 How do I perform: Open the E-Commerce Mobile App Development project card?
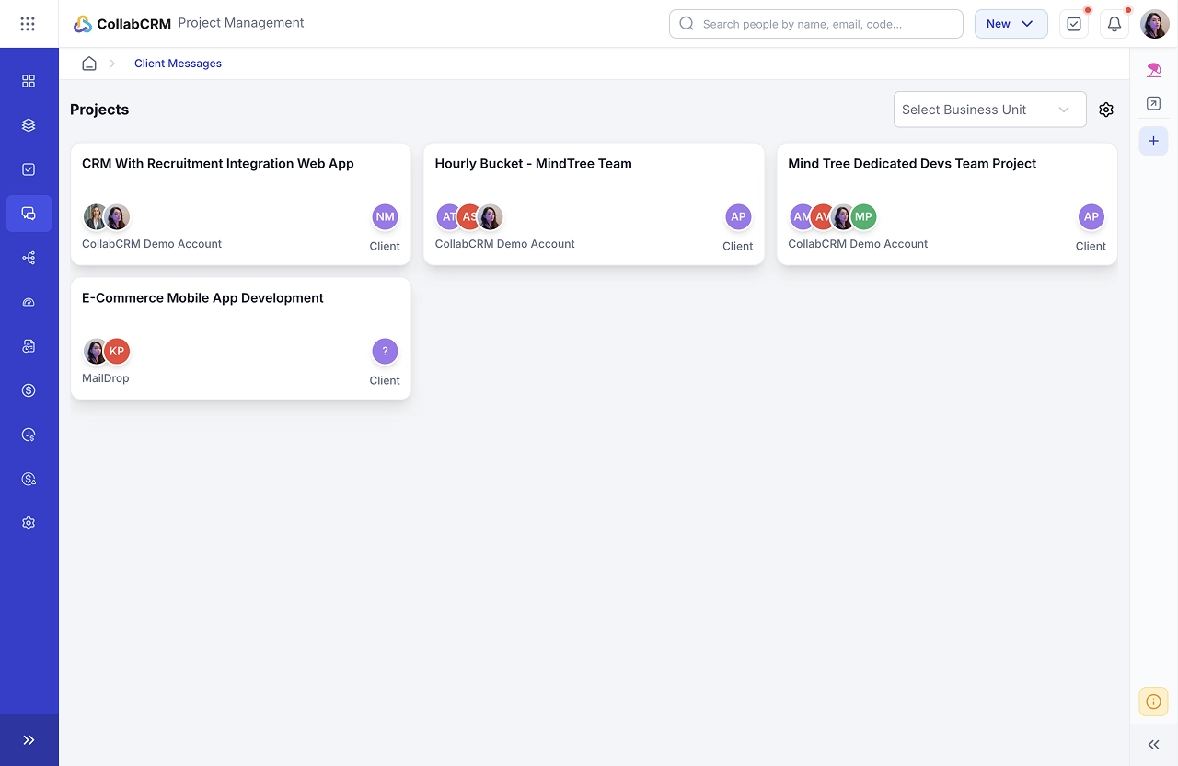point(241,339)
